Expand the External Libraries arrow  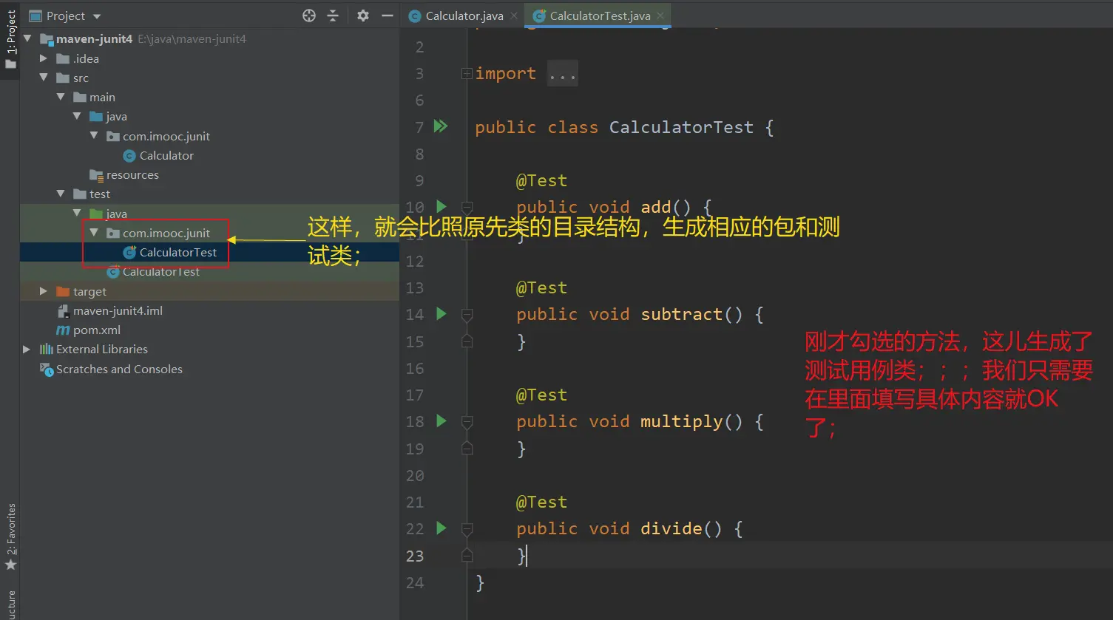click(27, 349)
